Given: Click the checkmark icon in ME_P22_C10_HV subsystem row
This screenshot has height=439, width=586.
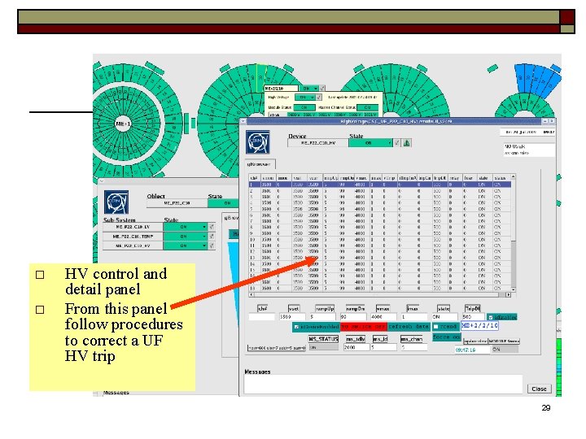Looking at the screenshot, I should pos(212,246).
